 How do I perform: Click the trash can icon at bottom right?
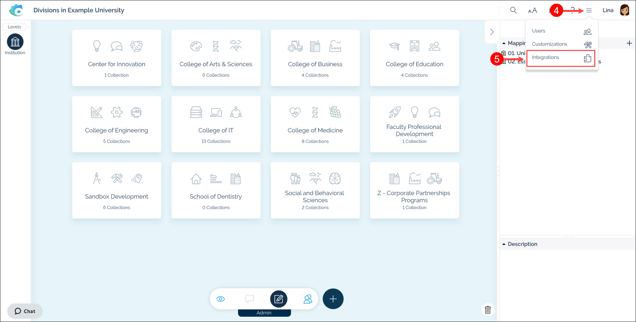click(x=488, y=310)
